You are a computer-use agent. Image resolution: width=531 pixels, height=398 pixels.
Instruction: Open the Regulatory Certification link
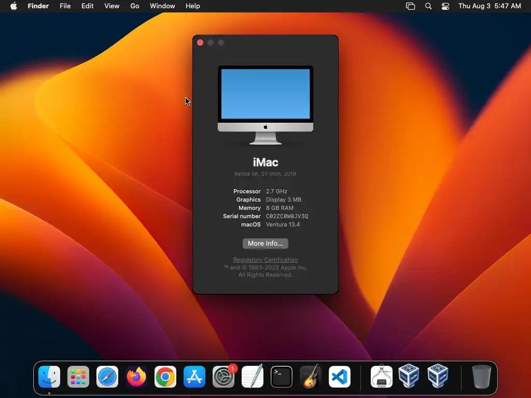(265, 260)
